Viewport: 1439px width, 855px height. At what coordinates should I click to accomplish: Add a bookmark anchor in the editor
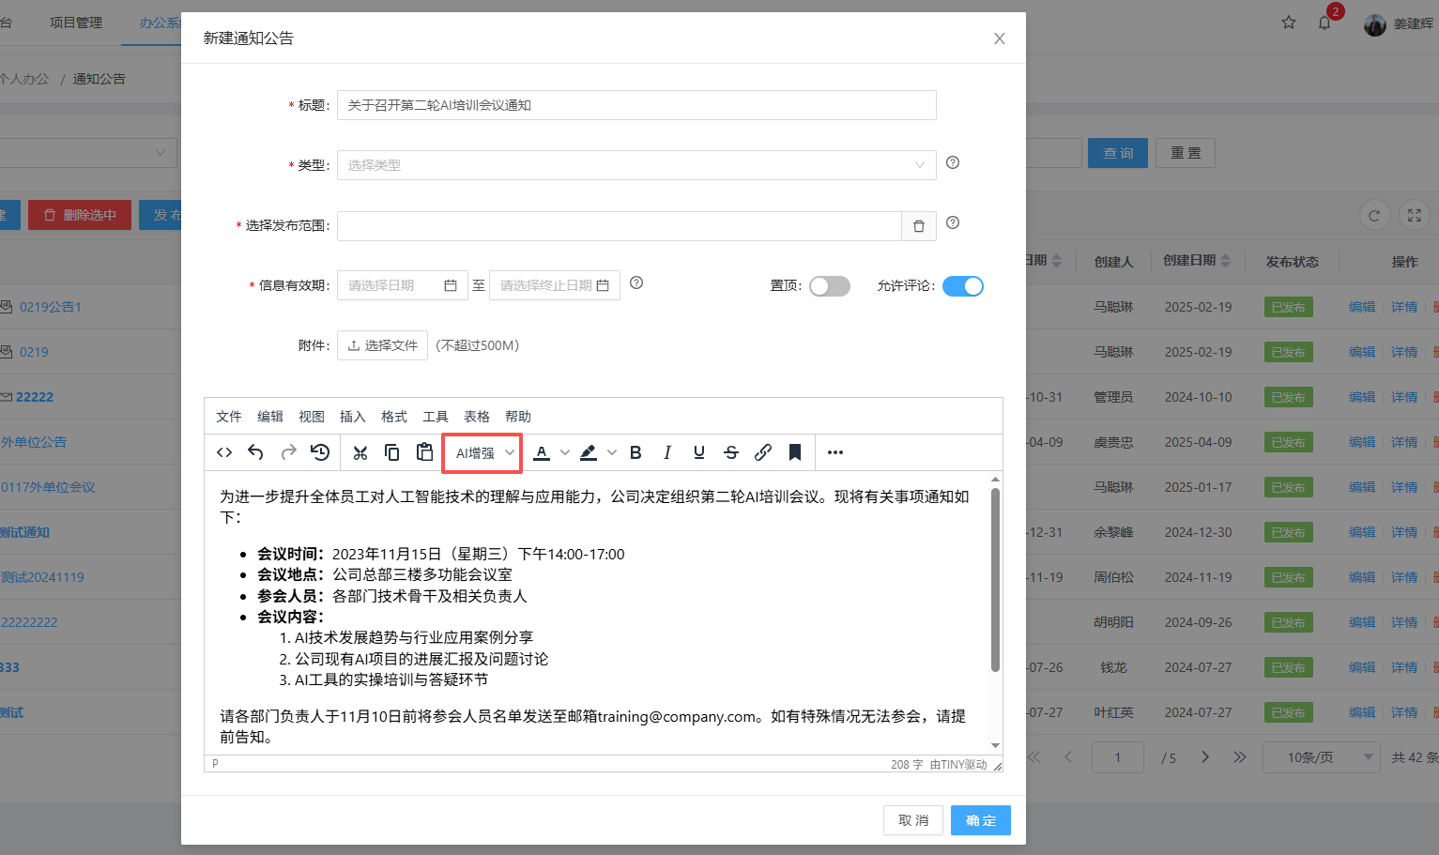794,452
